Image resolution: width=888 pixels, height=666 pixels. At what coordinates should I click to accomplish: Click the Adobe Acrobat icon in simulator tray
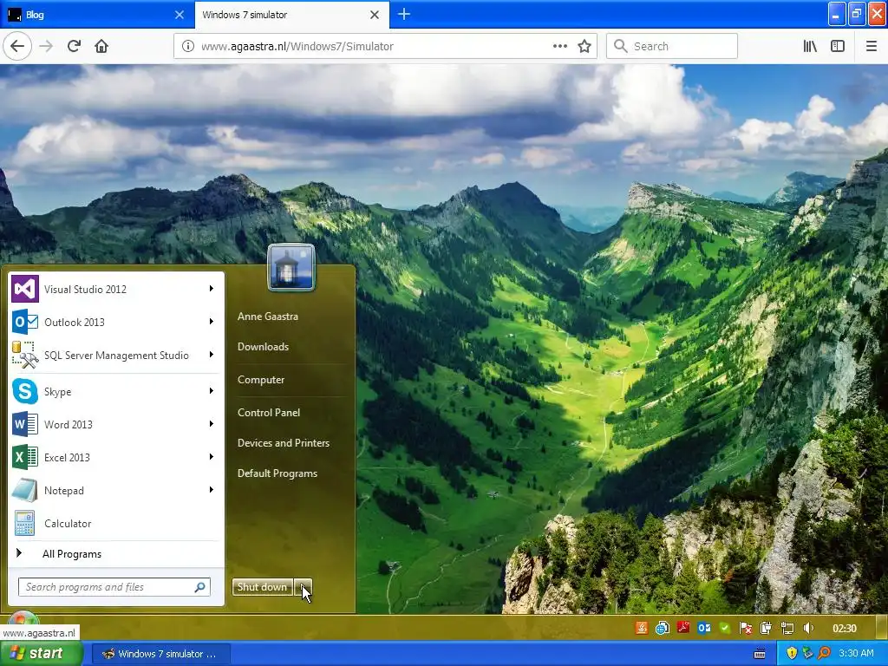point(683,628)
